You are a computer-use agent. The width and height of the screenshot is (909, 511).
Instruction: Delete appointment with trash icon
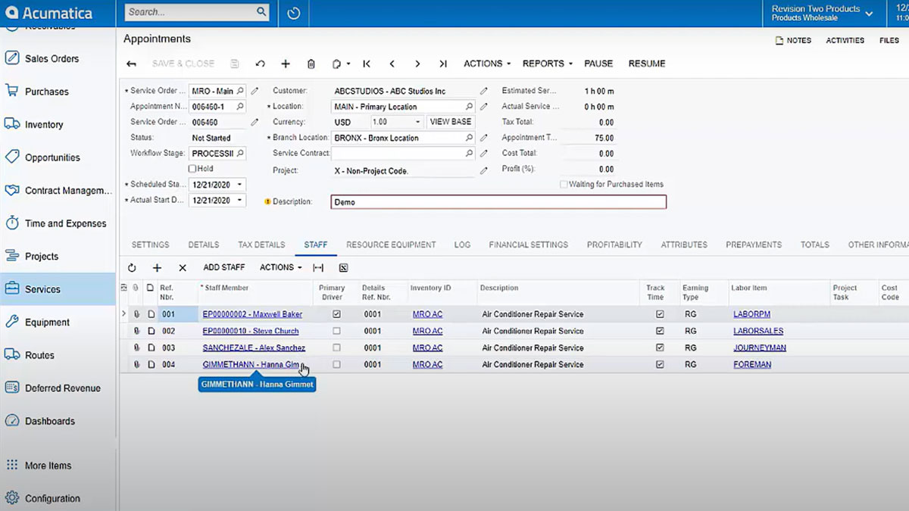click(311, 64)
